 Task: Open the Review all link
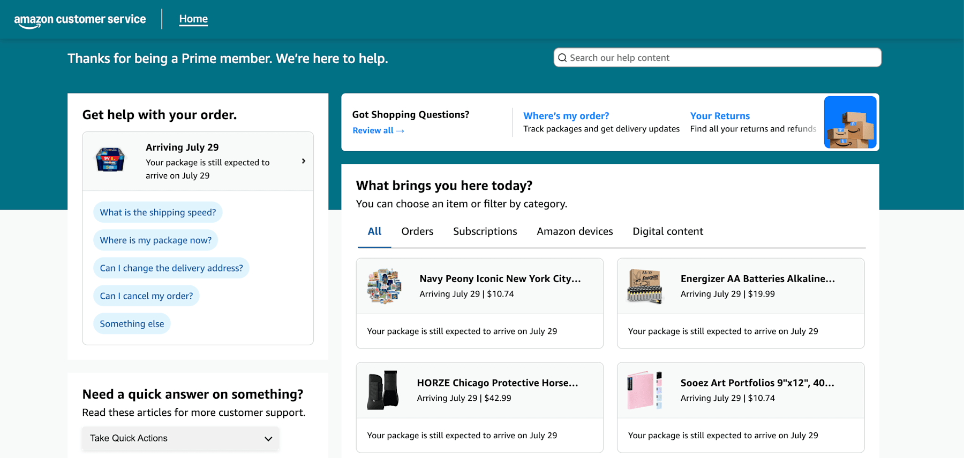(x=378, y=130)
